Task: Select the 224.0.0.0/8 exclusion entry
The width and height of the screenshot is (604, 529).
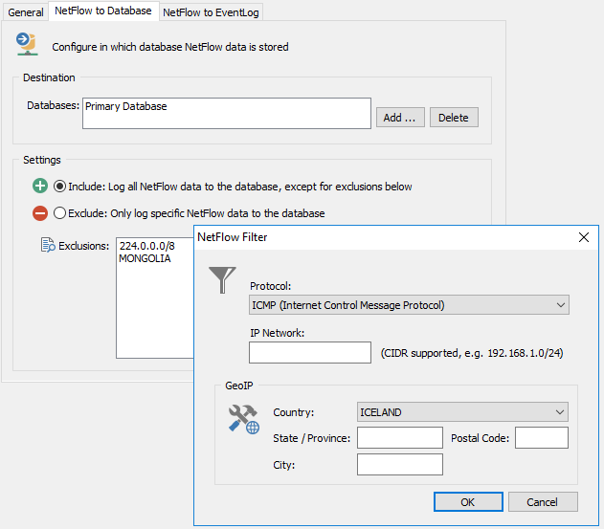Action: pyautogui.click(x=146, y=246)
